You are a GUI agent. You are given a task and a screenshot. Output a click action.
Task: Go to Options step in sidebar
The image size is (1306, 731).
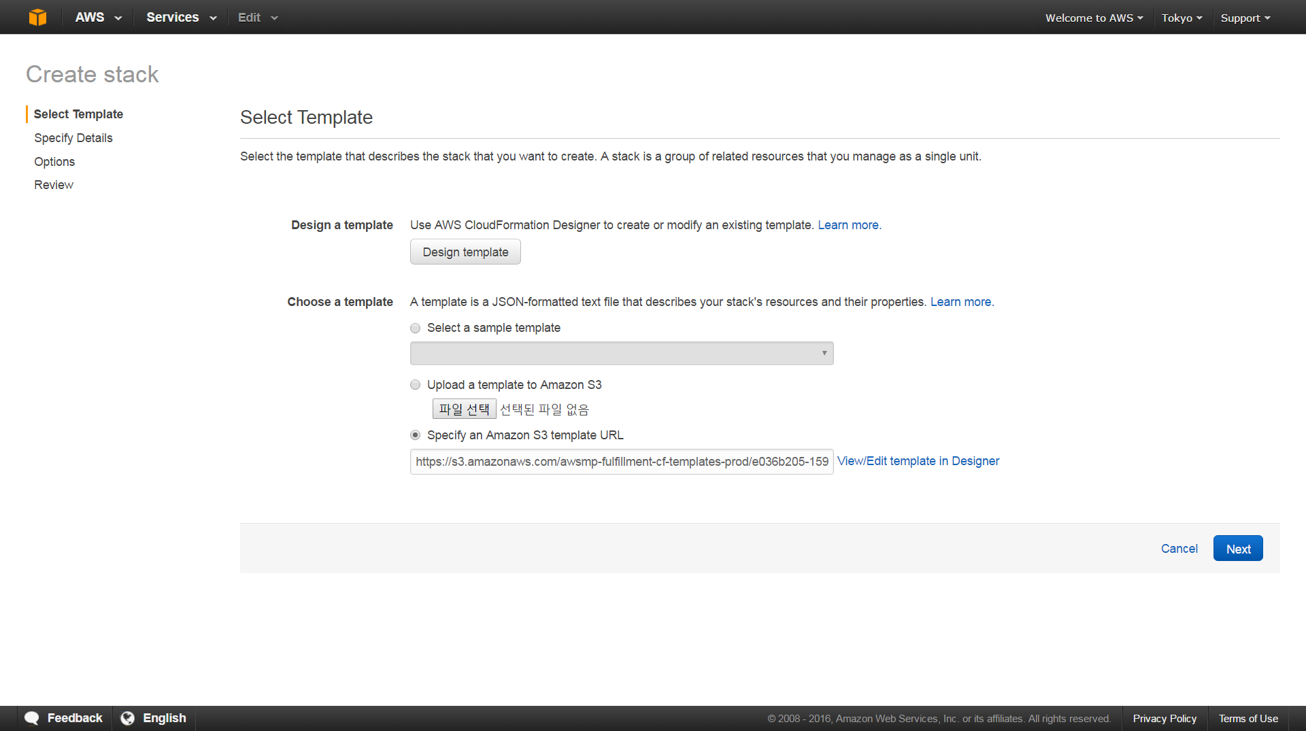point(54,162)
